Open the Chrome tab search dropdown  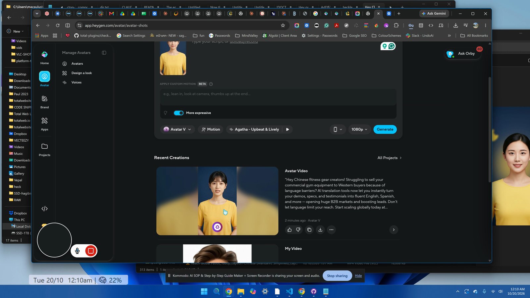click(37, 14)
